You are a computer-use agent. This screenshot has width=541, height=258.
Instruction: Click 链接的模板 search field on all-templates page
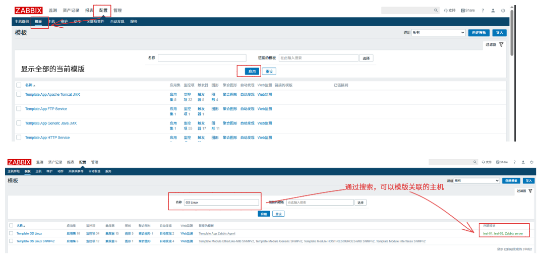click(x=318, y=58)
